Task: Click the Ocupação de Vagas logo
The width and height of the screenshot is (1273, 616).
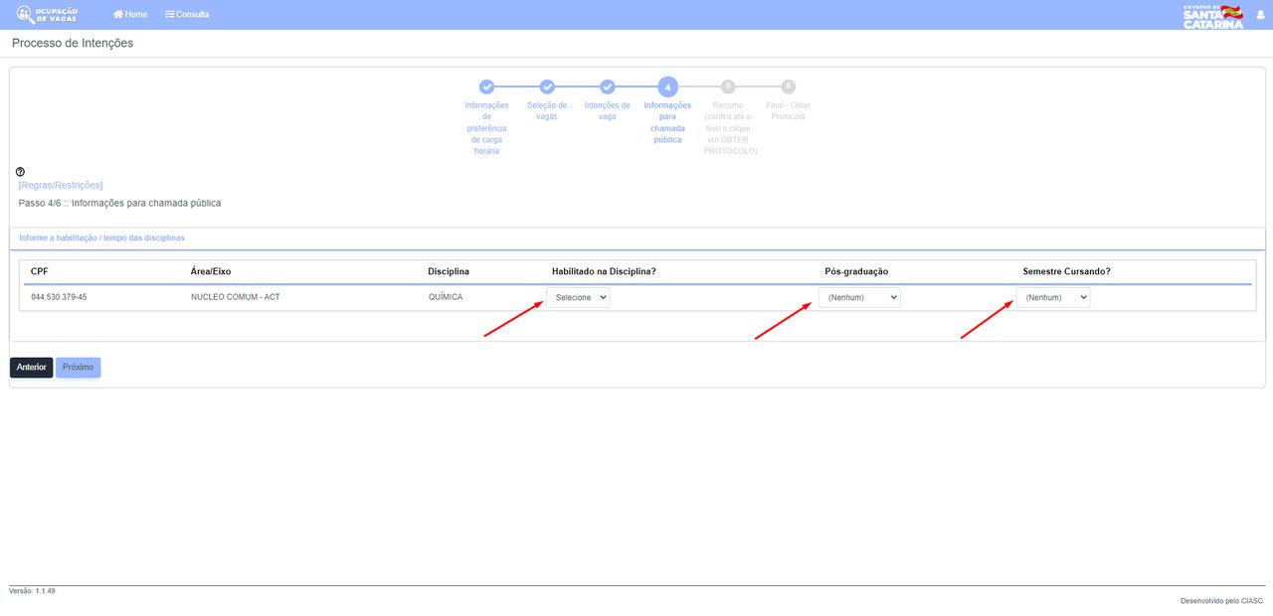Action: [x=48, y=15]
